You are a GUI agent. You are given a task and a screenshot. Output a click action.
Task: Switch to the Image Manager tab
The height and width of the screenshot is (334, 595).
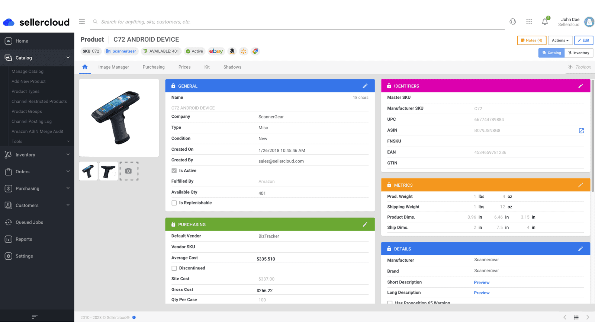tap(113, 67)
